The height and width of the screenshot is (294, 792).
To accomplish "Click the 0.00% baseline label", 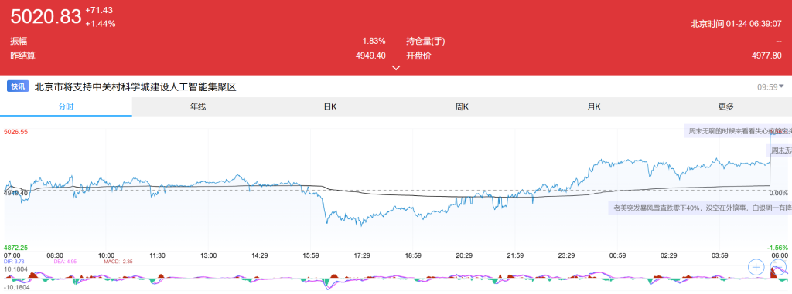I will tap(778, 193).
